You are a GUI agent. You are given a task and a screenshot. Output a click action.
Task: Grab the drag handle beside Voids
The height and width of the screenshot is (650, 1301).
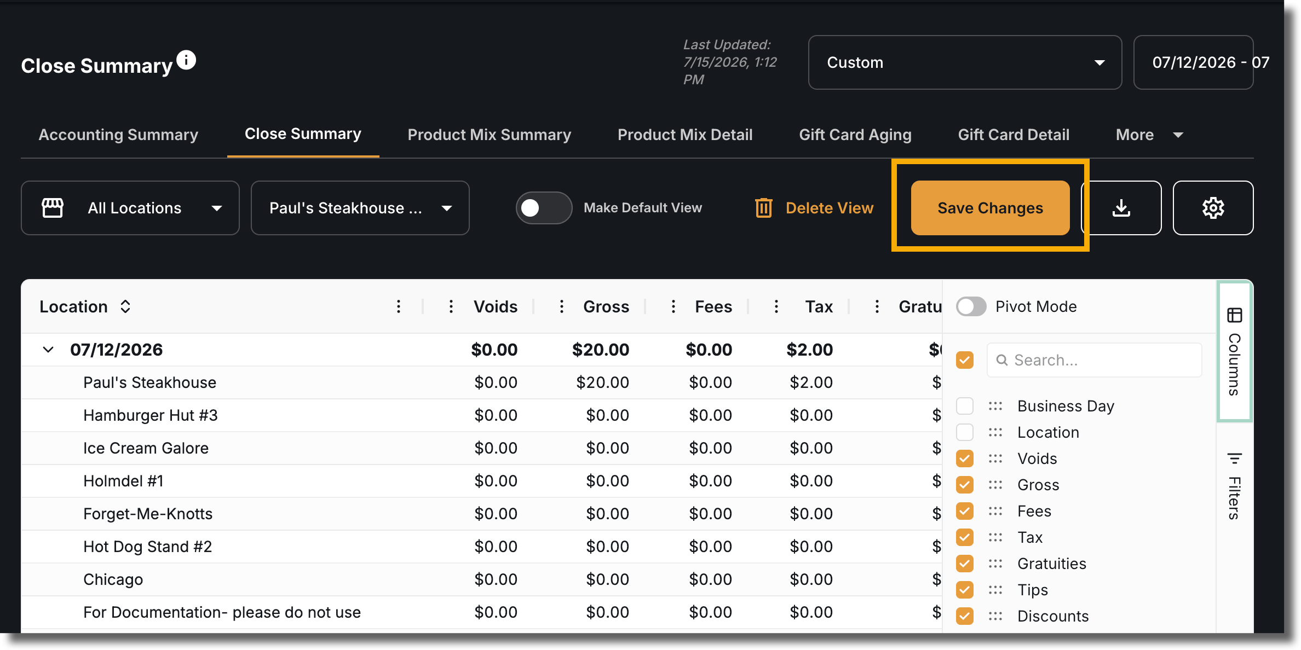(x=995, y=459)
